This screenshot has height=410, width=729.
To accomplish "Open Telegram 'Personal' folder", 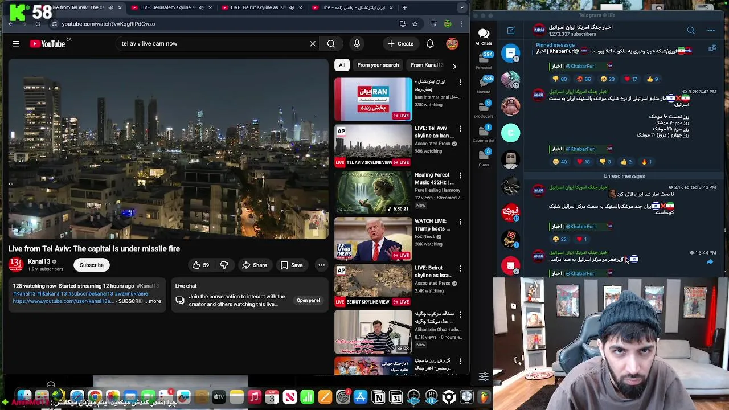I will click(484, 60).
